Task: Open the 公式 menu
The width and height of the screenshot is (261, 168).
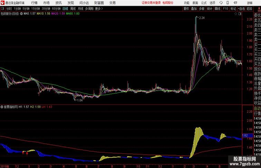Action: (204, 3)
